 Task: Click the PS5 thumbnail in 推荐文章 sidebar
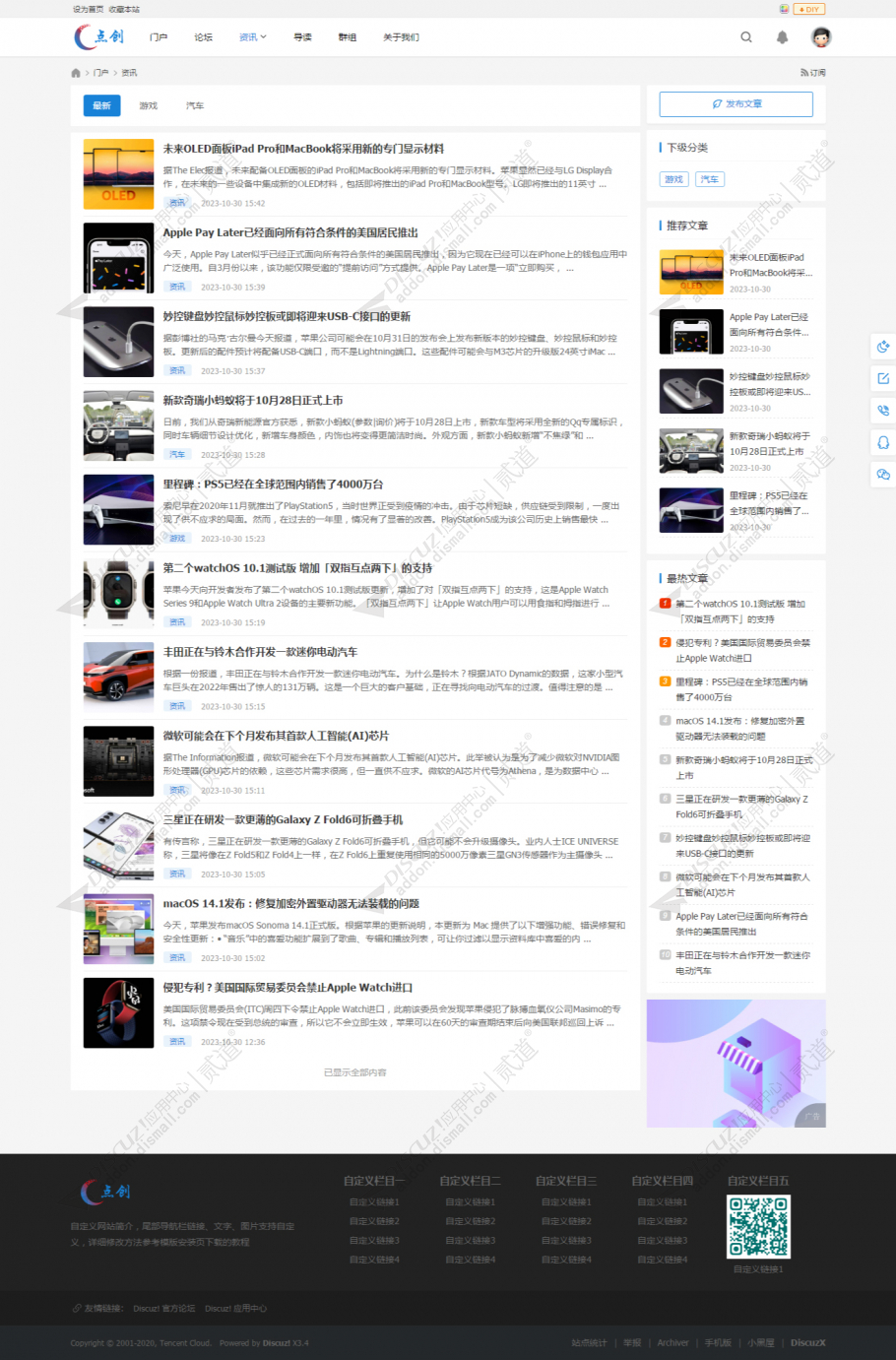(691, 510)
